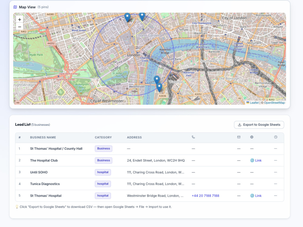Click Business tag for The Hospital Club
Image resolution: width=303 pixels, height=227 pixels.
tap(104, 160)
